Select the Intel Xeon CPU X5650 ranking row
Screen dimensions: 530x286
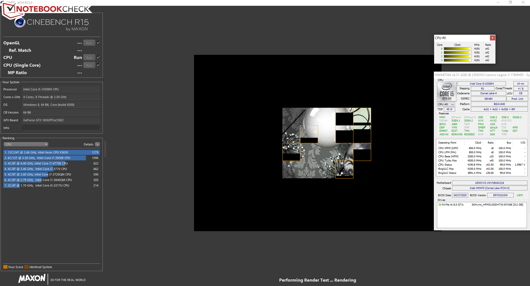(51, 152)
